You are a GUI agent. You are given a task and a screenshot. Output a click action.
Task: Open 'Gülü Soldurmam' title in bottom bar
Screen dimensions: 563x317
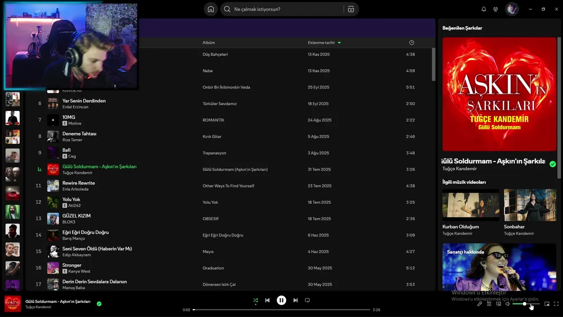pyautogui.click(x=58, y=302)
